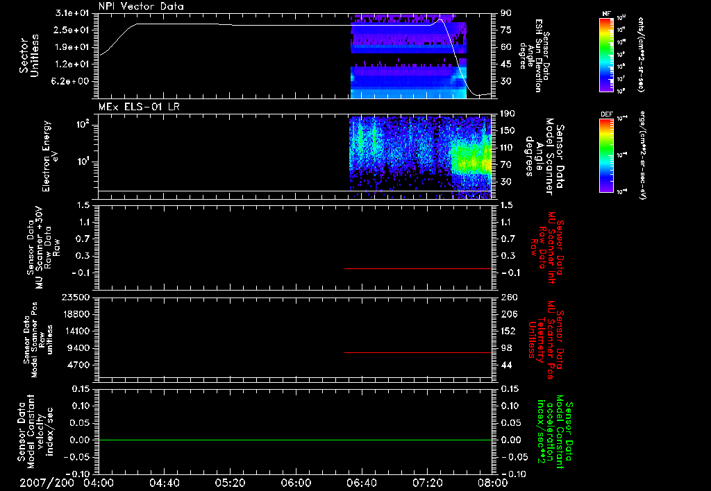711x491 pixels.
Task: Click the "14100" Scanner Pos tick label
Action: 76,331
